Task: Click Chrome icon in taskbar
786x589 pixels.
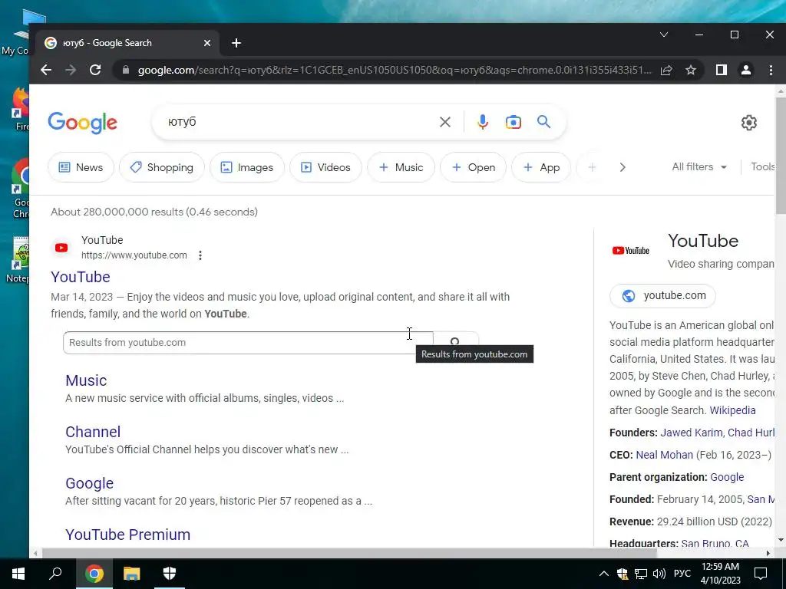Action: point(94,574)
